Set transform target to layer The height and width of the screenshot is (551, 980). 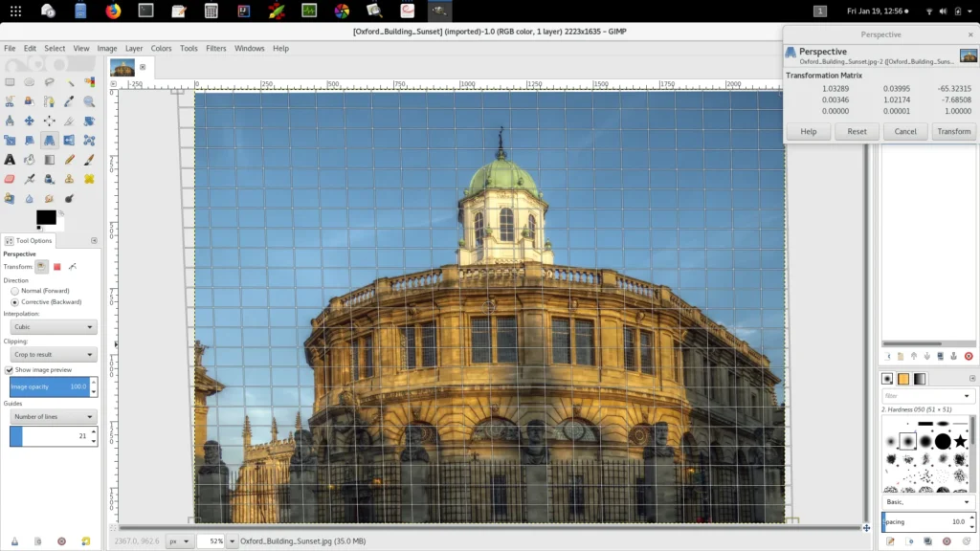[x=41, y=267]
